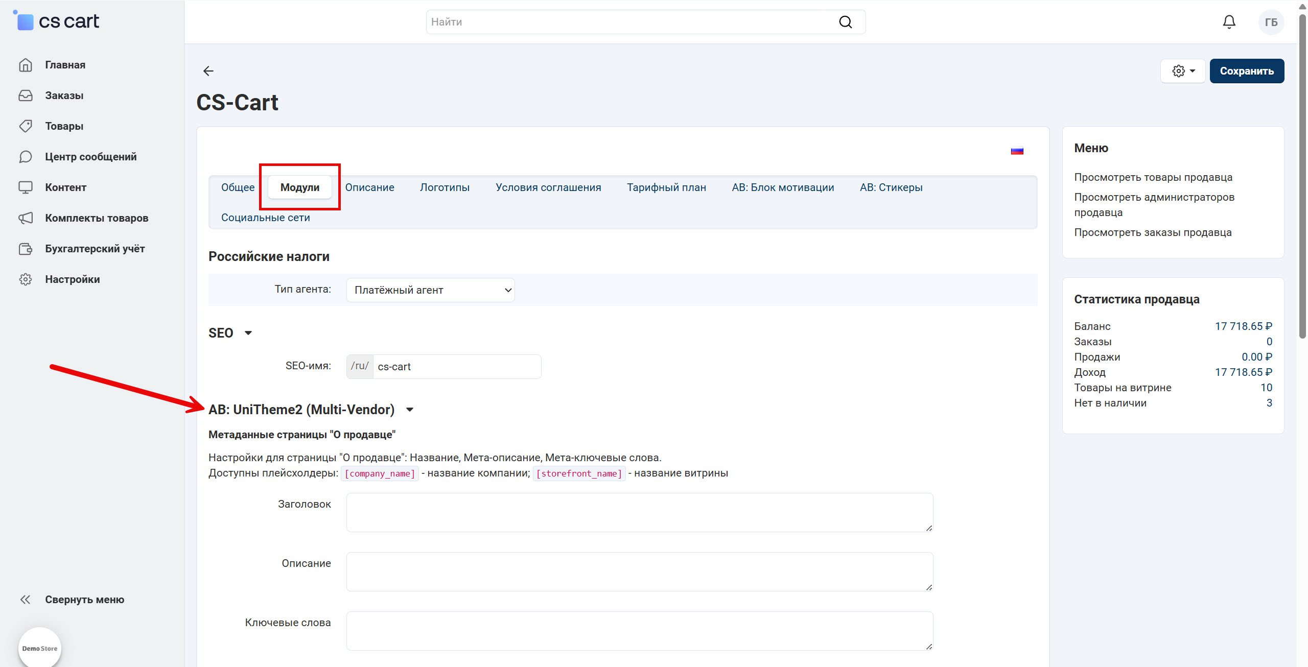Click the Доход value 17 718.65 ₽
This screenshot has width=1308, height=667.
(x=1243, y=372)
